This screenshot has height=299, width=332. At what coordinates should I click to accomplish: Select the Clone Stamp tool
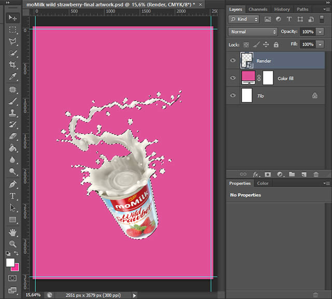(12, 113)
